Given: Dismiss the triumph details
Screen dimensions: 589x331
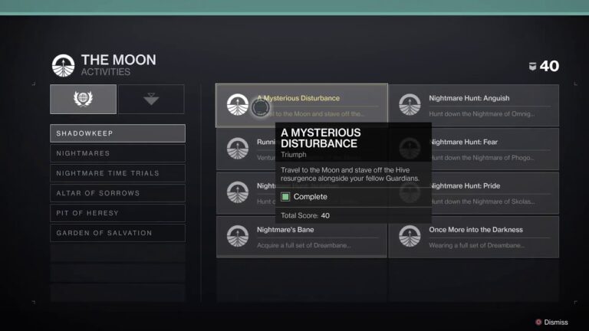Looking at the screenshot, I should tap(551, 322).
